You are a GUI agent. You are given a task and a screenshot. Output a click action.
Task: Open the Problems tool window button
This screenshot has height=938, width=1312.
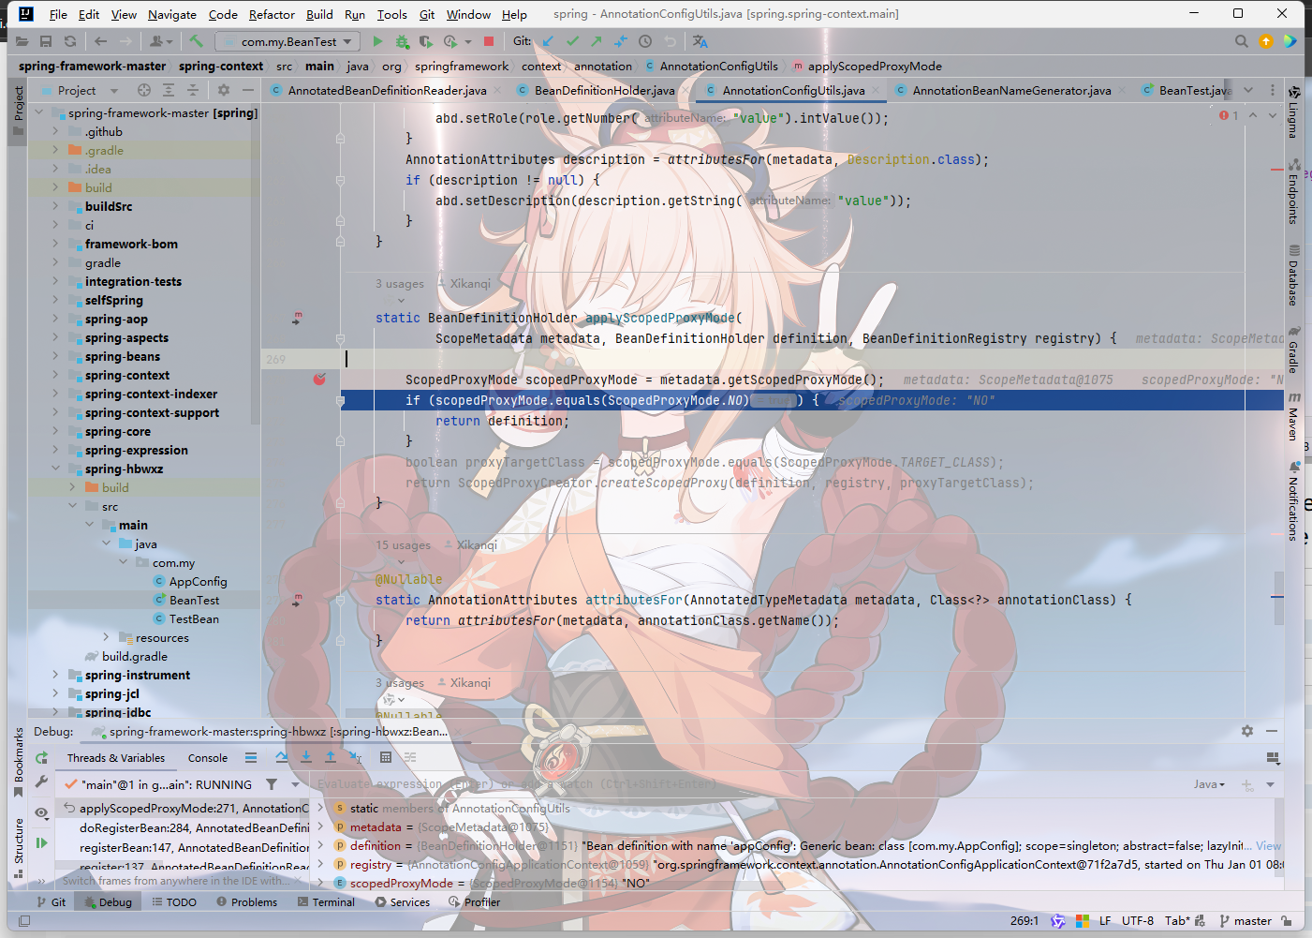coord(246,902)
